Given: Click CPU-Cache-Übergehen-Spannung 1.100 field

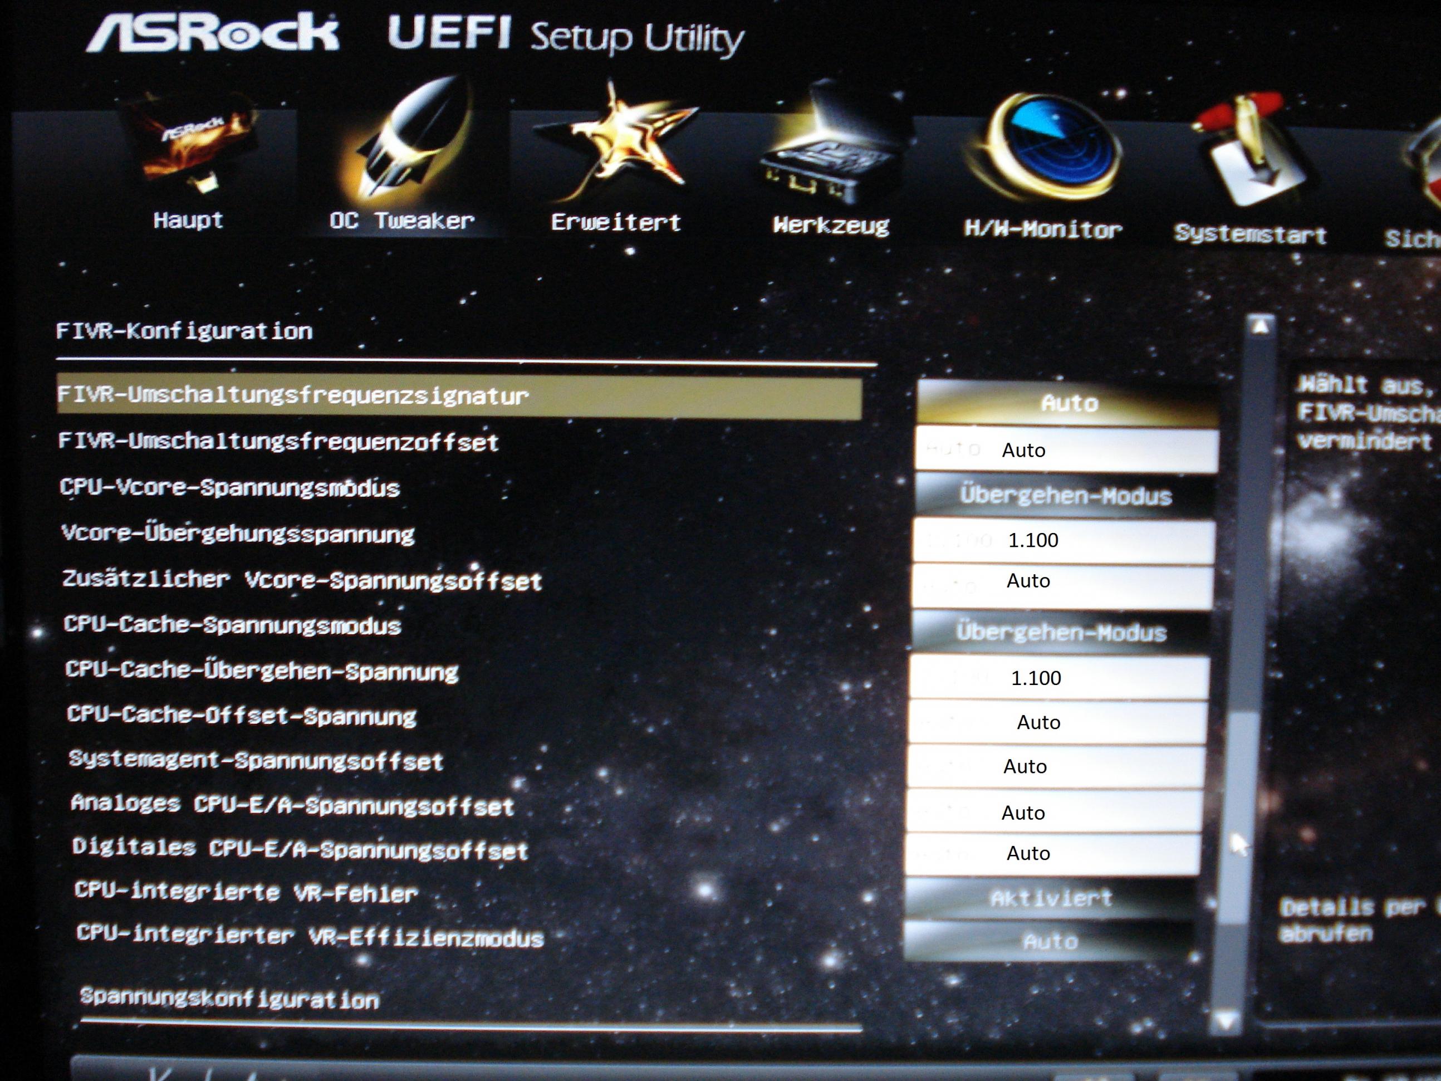Looking at the screenshot, I should click(1058, 678).
